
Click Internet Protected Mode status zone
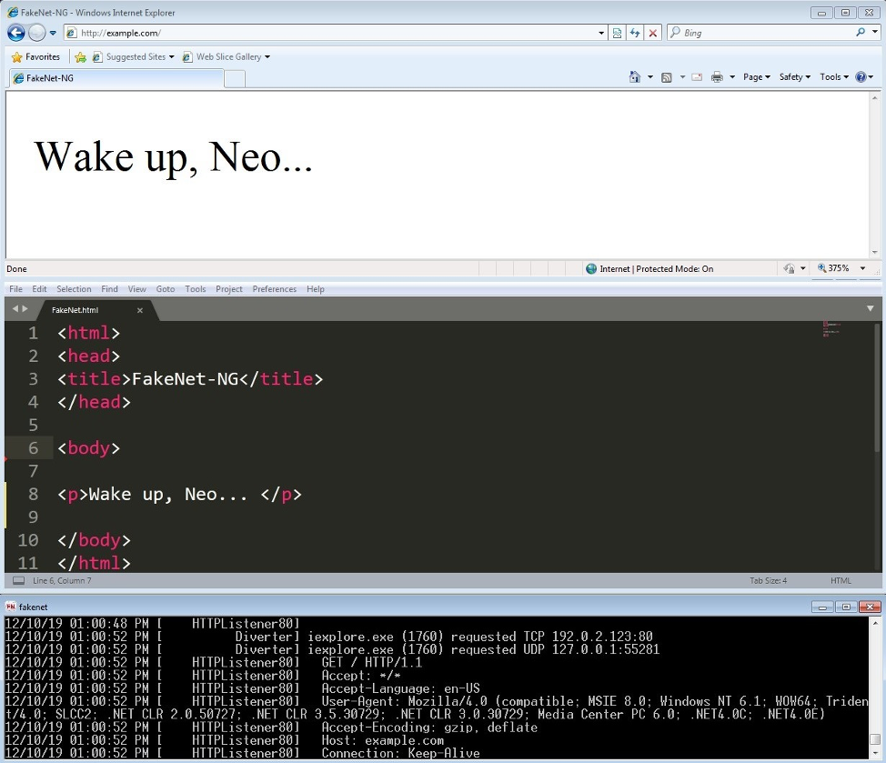[649, 269]
